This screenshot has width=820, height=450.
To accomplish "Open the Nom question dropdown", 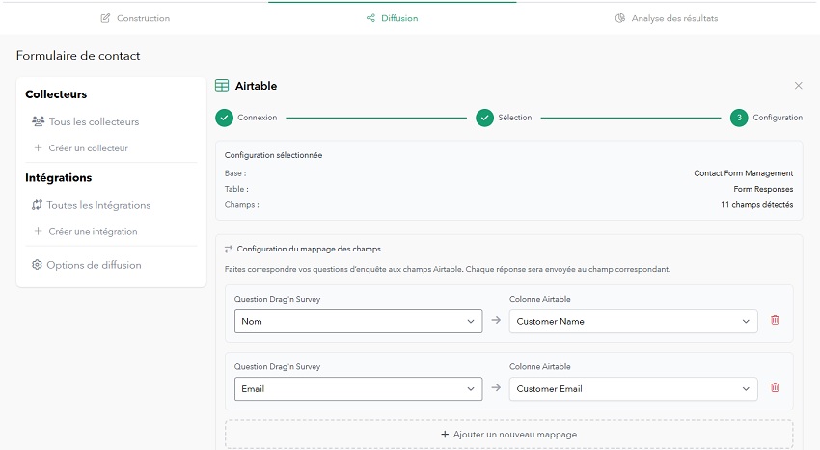I will 358,322.
